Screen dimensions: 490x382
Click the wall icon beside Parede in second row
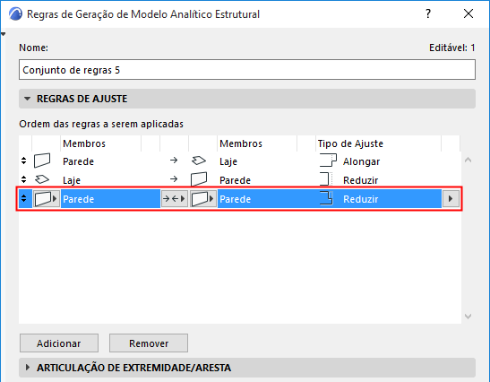click(199, 179)
